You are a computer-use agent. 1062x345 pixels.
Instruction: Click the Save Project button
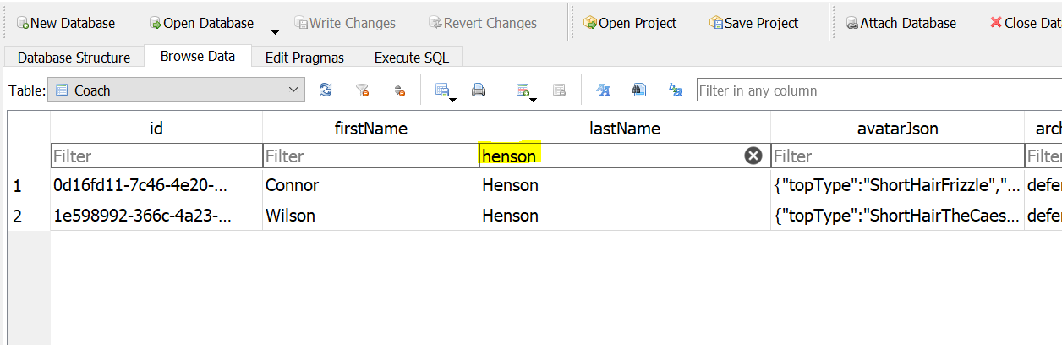(x=753, y=23)
